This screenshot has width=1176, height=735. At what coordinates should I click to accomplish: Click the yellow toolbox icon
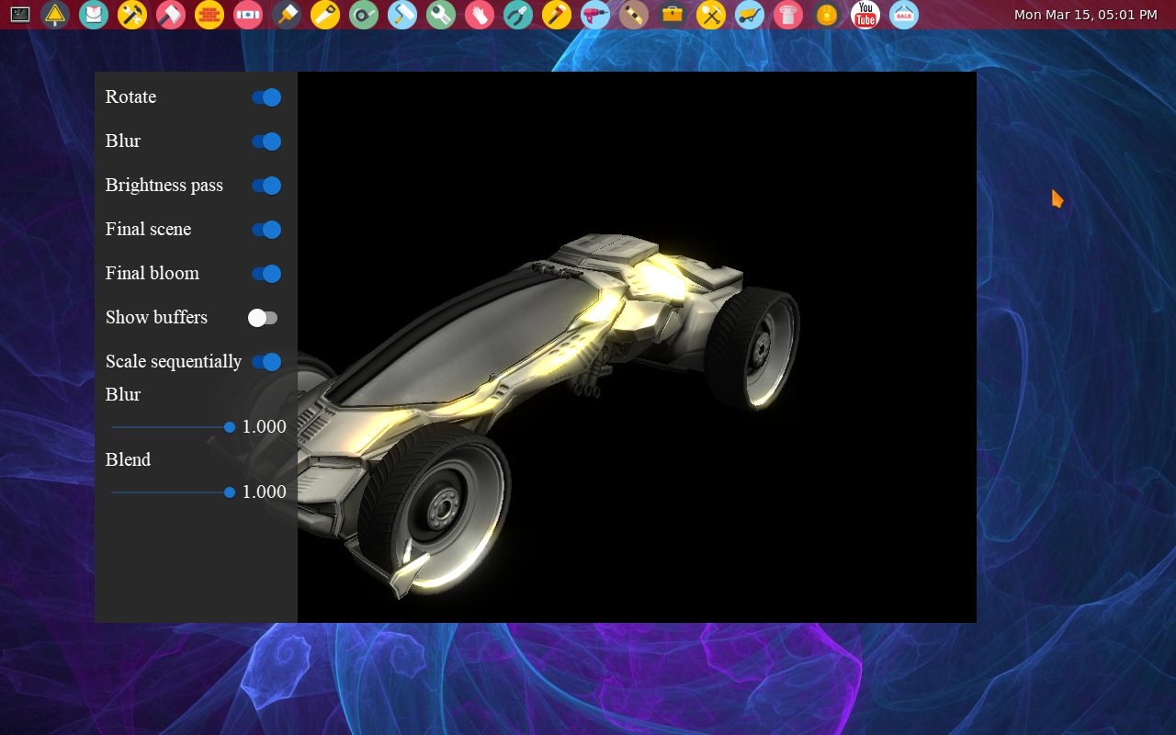[673, 15]
